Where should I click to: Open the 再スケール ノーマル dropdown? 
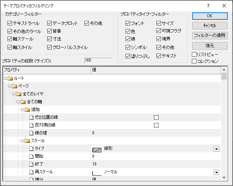coord(216,172)
